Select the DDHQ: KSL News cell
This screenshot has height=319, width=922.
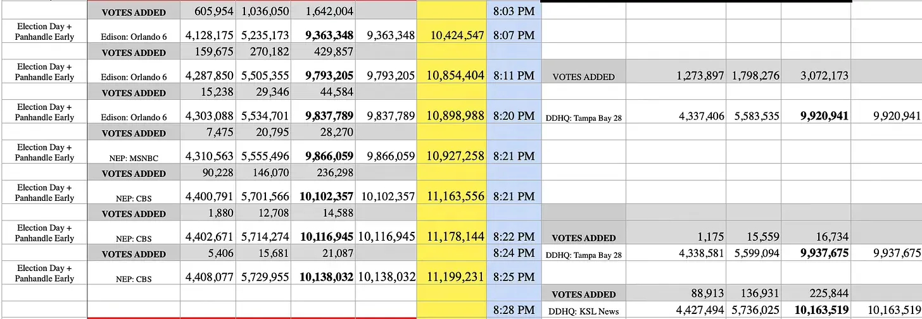coord(583,310)
